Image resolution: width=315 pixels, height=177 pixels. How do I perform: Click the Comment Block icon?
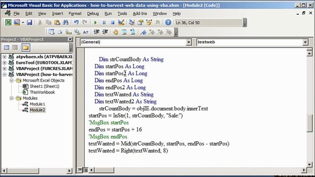coord(124,31)
